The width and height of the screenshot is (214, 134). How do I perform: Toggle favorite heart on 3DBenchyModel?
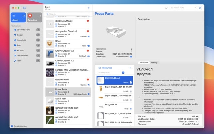pos(88,21)
